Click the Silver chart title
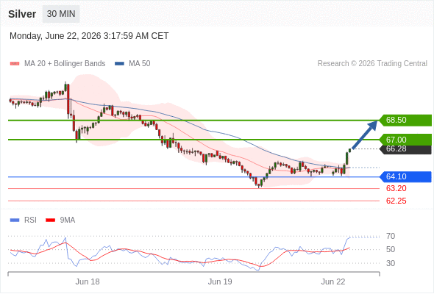Screen dimensions: 434x294 [x=22, y=14]
